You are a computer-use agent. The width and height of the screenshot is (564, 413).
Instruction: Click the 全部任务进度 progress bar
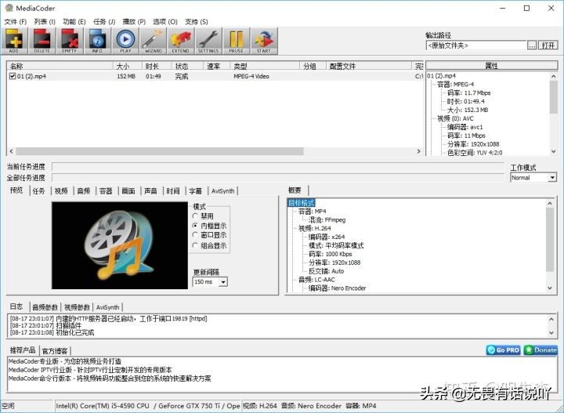[x=278, y=178]
